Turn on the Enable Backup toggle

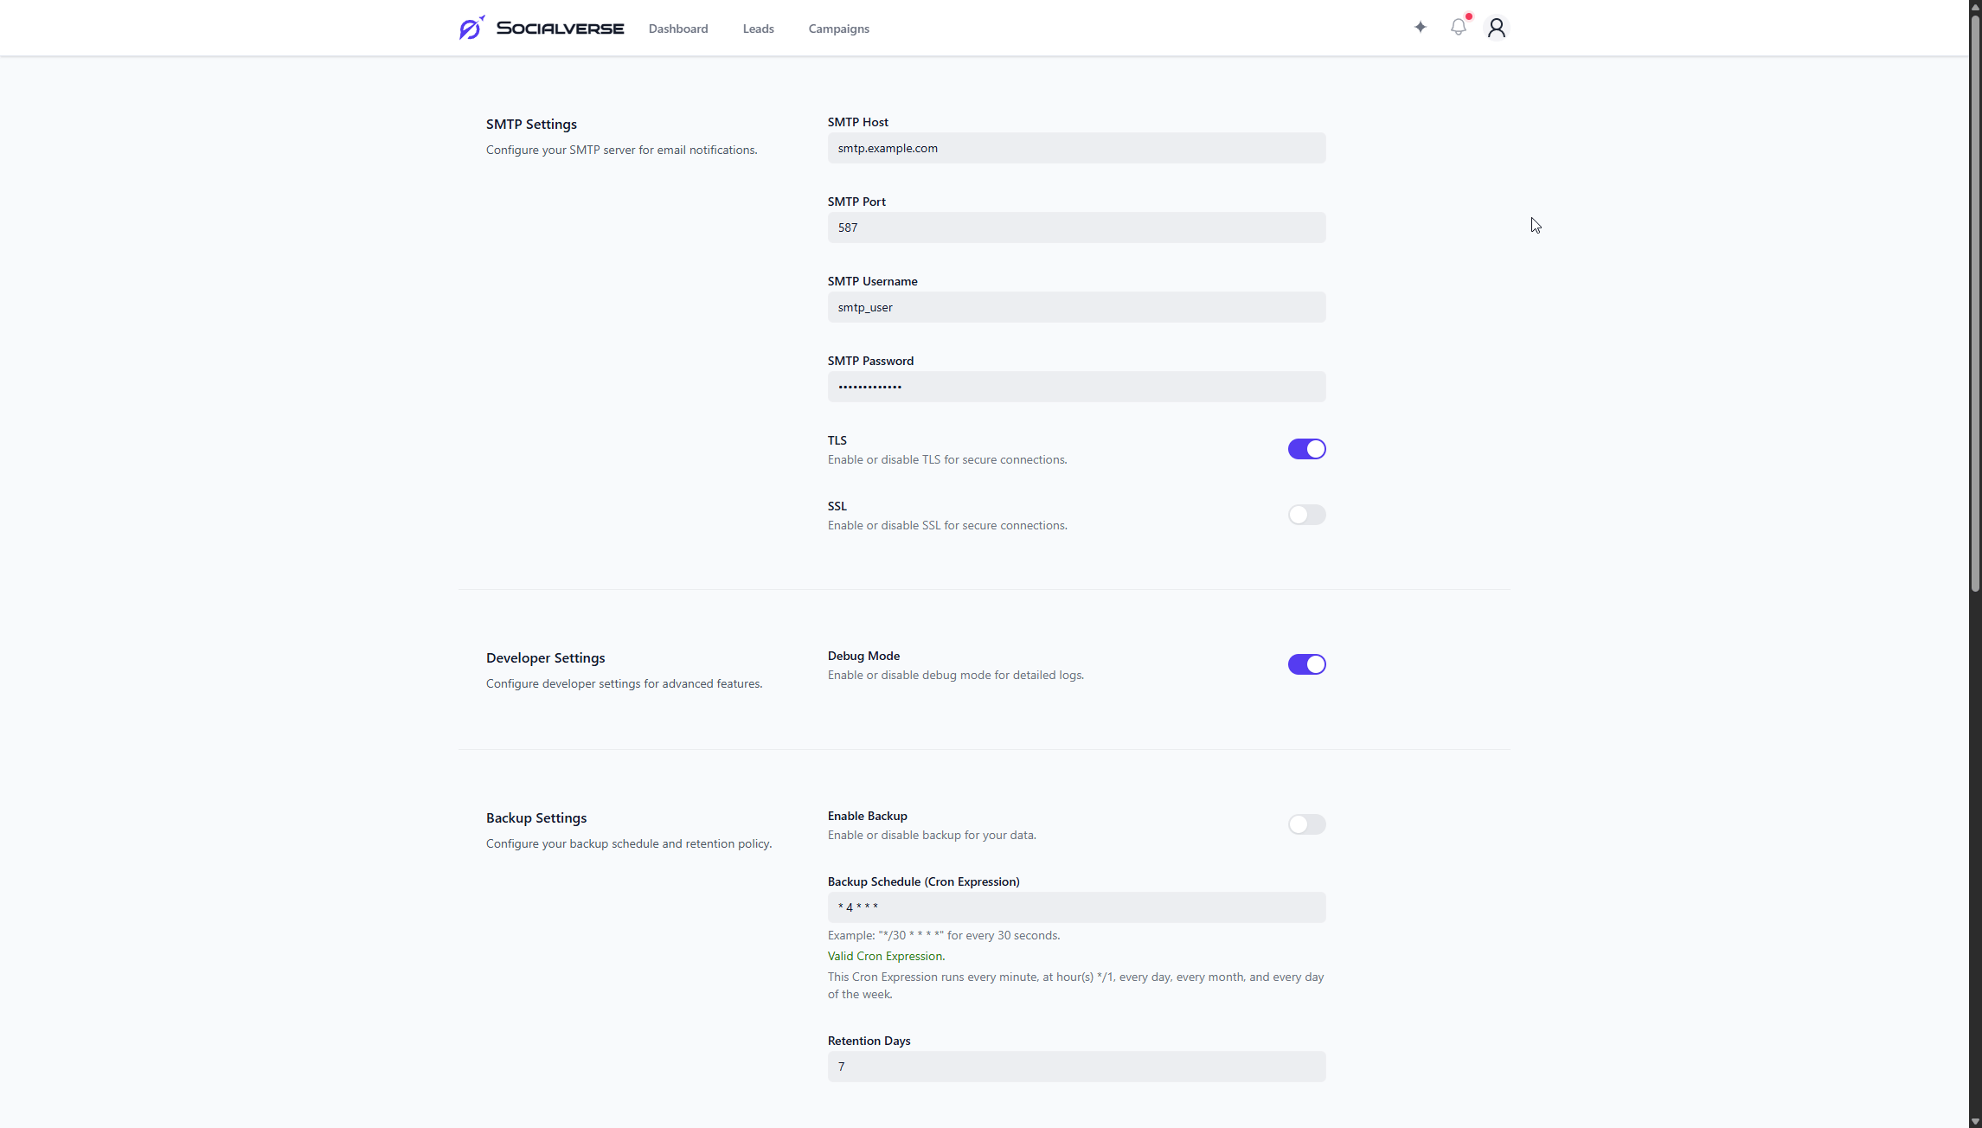pos(1305,824)
